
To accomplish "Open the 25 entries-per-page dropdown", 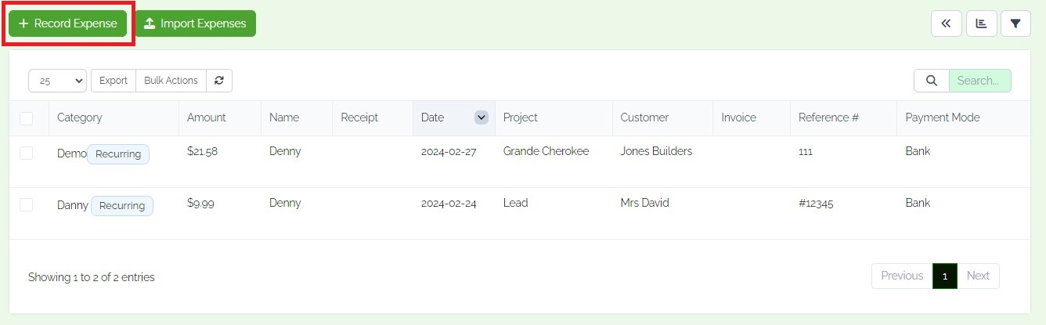I will tap(57, 81).
